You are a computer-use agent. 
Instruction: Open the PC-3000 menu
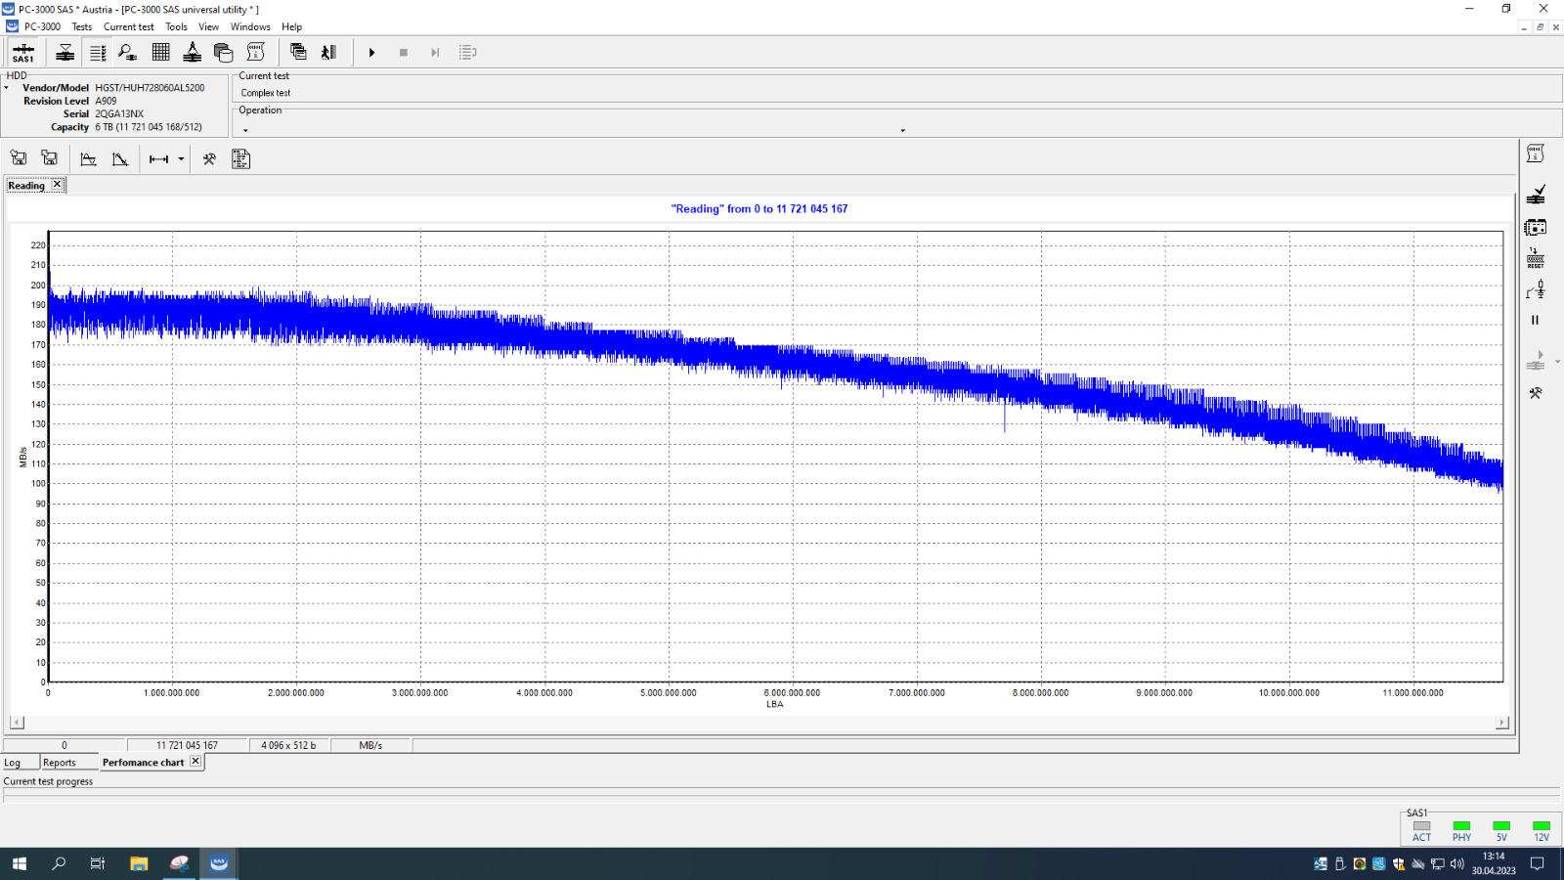(42, 26)
